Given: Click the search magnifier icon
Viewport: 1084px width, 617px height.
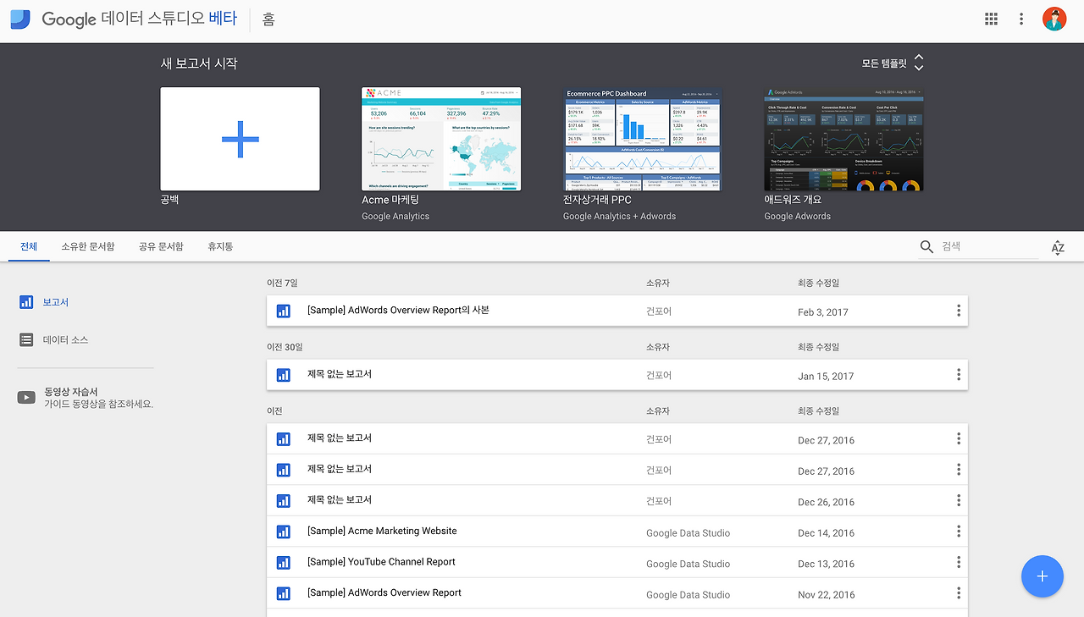Looking at the screenshot, I should pos(927,246).
